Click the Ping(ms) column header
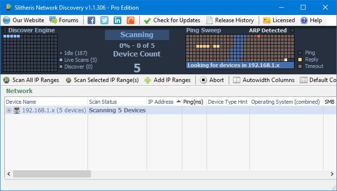Viewport: 337px width, 191px height. [194, 102]
